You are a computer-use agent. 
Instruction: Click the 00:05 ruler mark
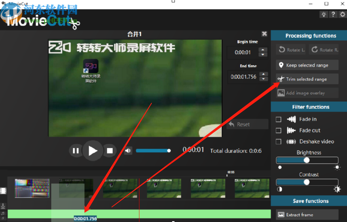pyautogui.click(x=231, y=172)
